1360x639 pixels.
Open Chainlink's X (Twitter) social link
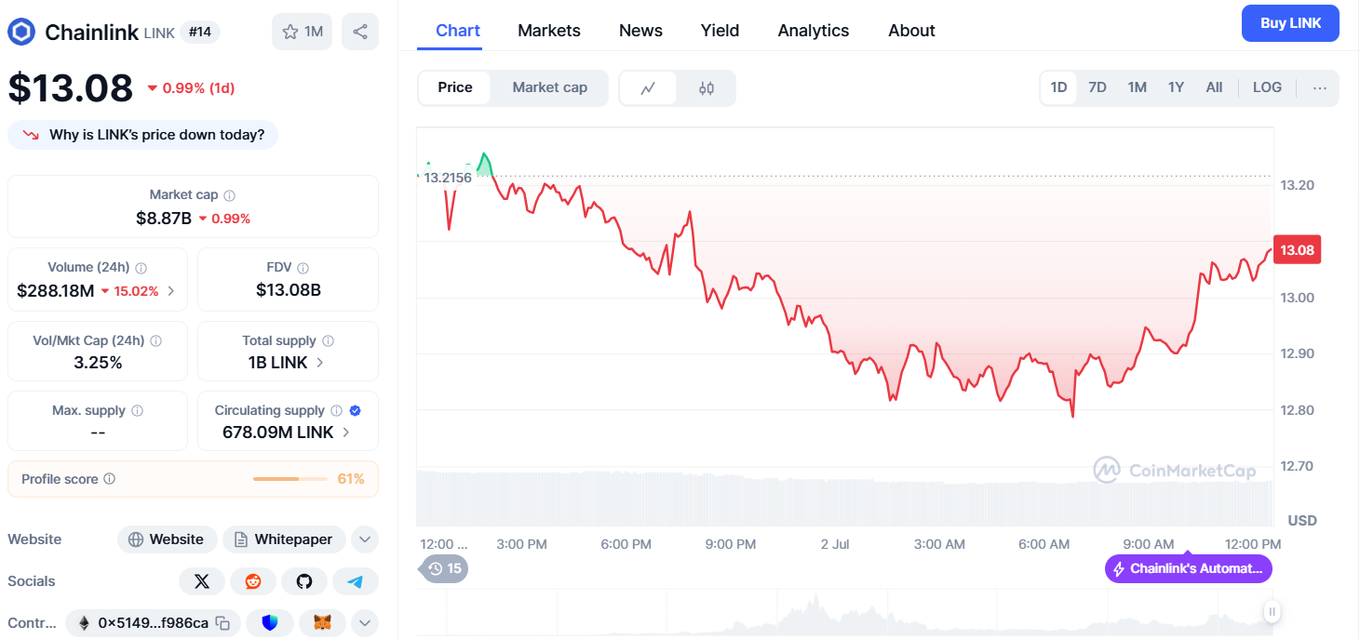[x=202, y=581]
